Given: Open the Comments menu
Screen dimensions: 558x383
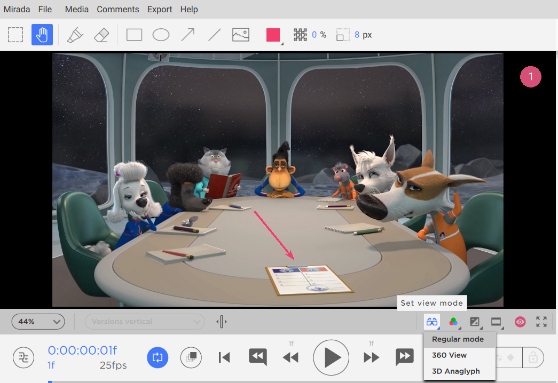Looking at the screenshot, I should click(118, 9).
